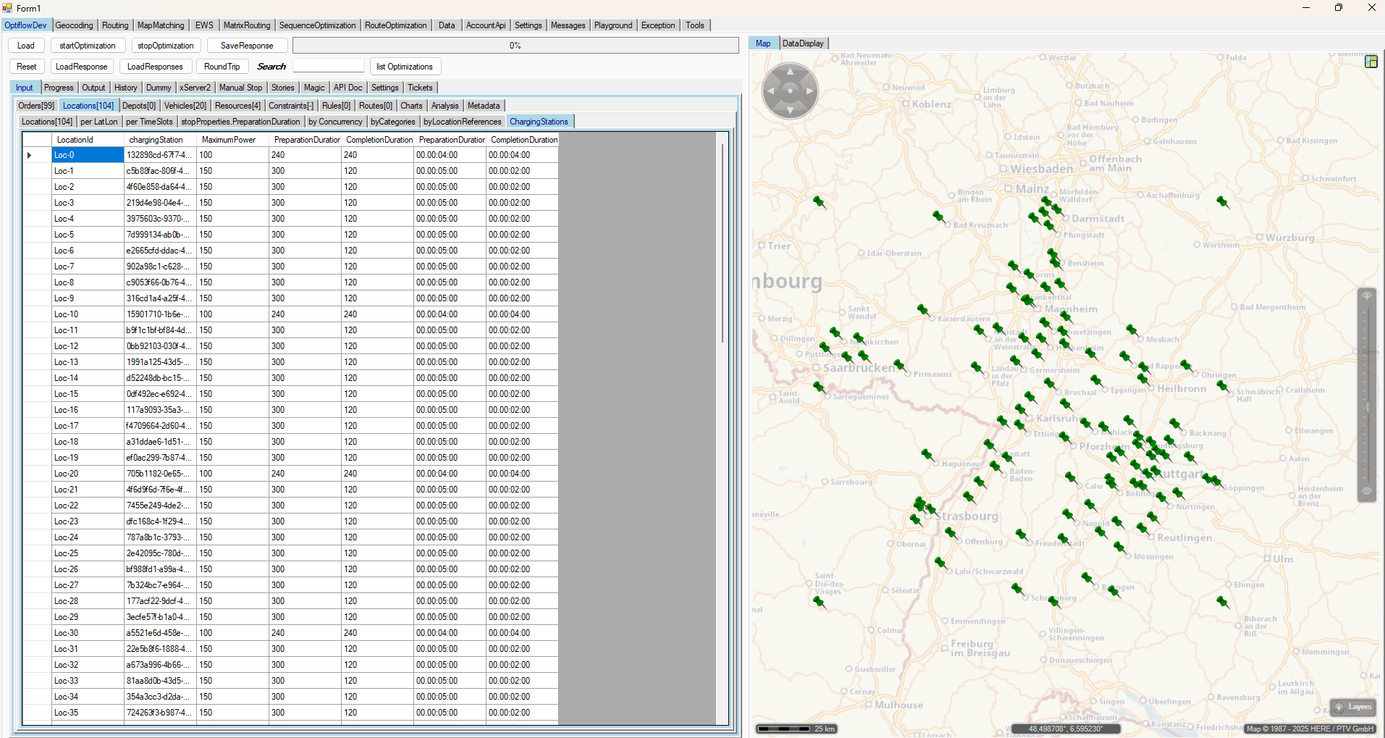Screen dimensions: 1385x738
Task: Pan the map right with the navigation arrow
Action: coord(810,91)
